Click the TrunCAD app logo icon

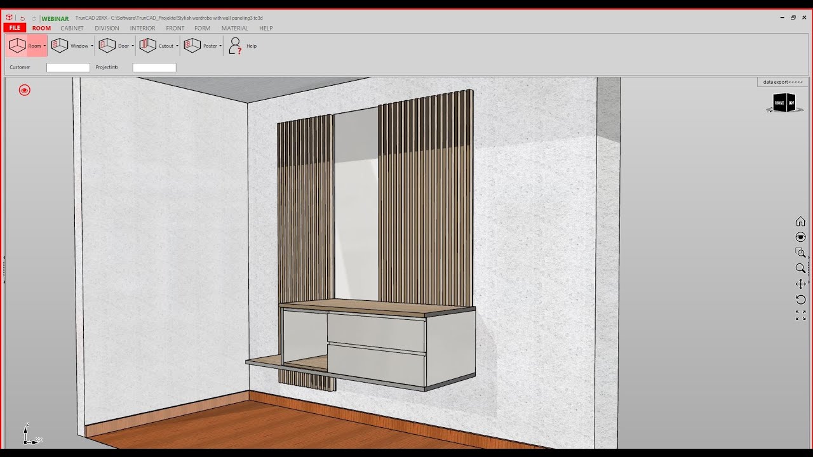[x=10, y=18]
